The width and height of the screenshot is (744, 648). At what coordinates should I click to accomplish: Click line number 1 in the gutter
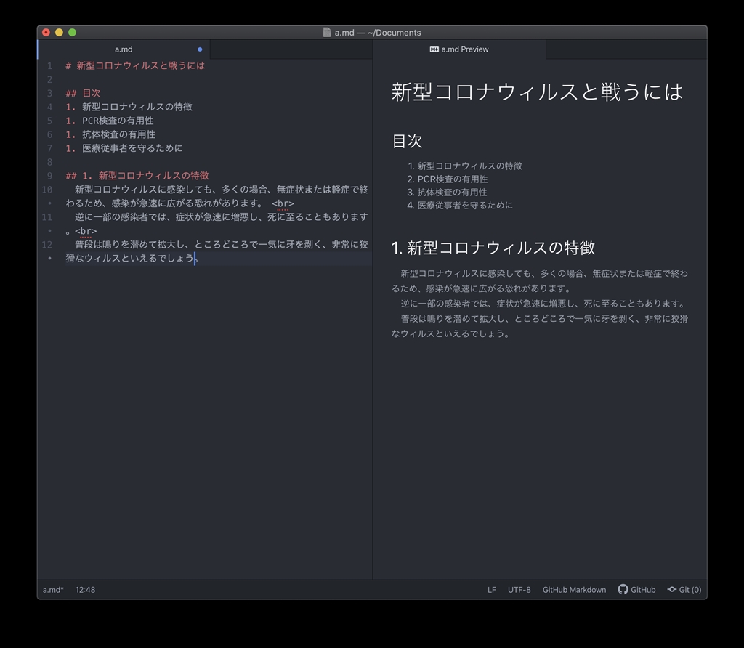pos(49,65)
